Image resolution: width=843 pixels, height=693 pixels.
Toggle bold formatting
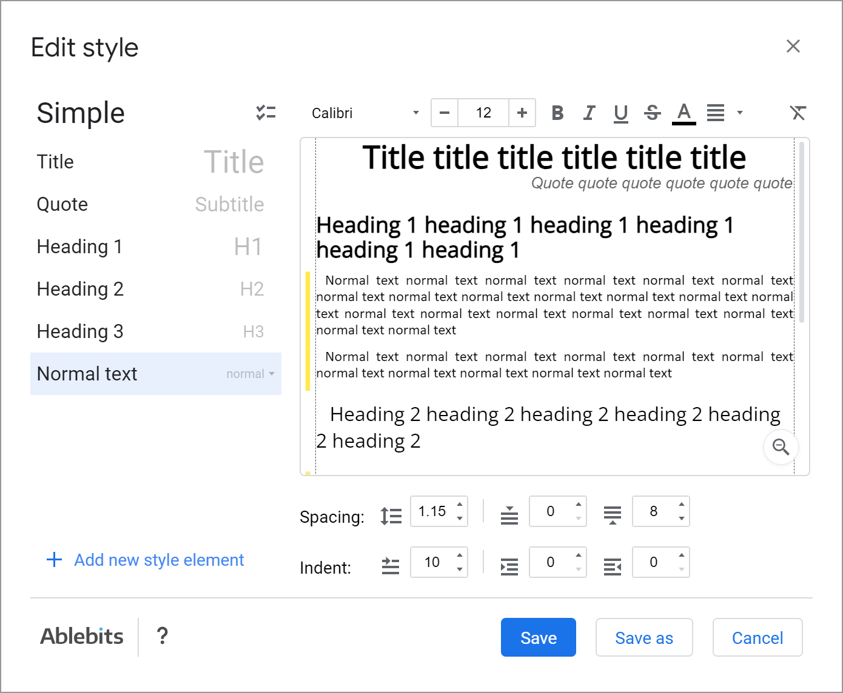557,113
